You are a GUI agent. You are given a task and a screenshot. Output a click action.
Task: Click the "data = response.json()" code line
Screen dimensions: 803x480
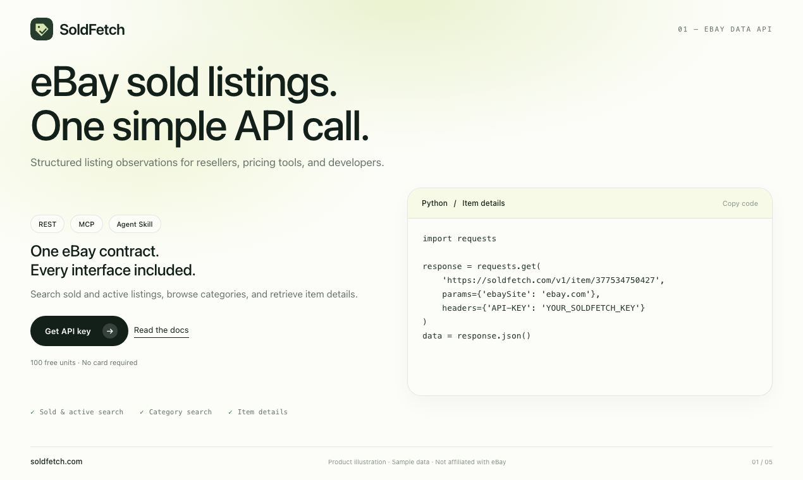pyautogui.click(x=477, y=336)
